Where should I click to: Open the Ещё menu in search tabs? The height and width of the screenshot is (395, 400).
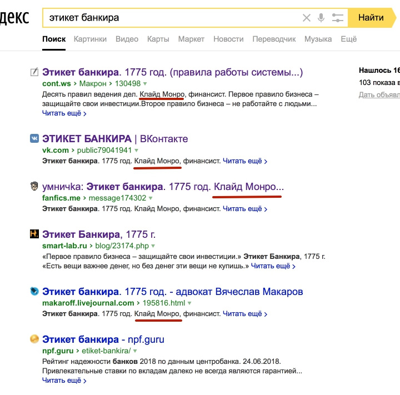click(x=348, y=39)
